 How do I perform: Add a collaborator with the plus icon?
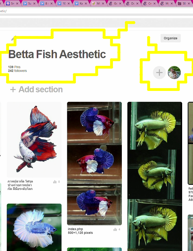(159, 72)
